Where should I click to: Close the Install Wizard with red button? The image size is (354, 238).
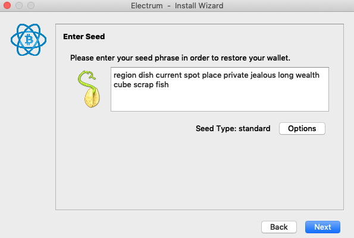(x=7, y=5)
